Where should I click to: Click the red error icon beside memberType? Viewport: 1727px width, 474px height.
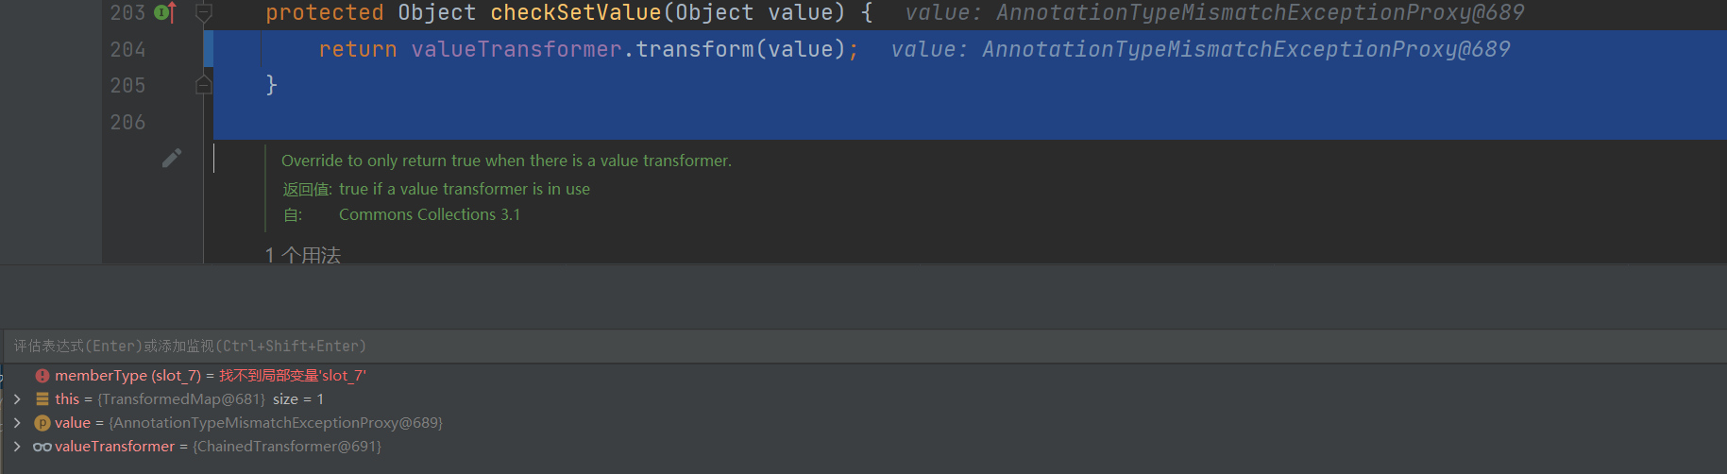[x=42, y=376]
